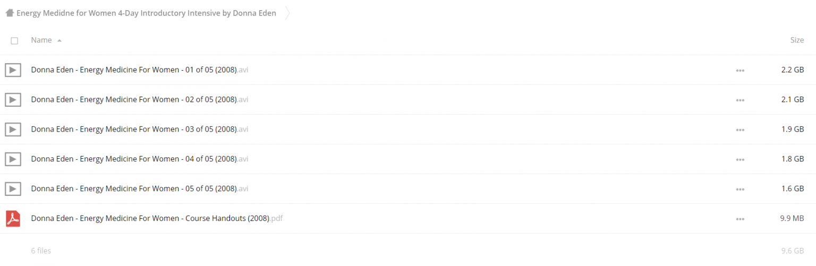Viewport: 816px width, 266px height.
Task: Open more options for 01 of 05 video
Action: point(740,70)
